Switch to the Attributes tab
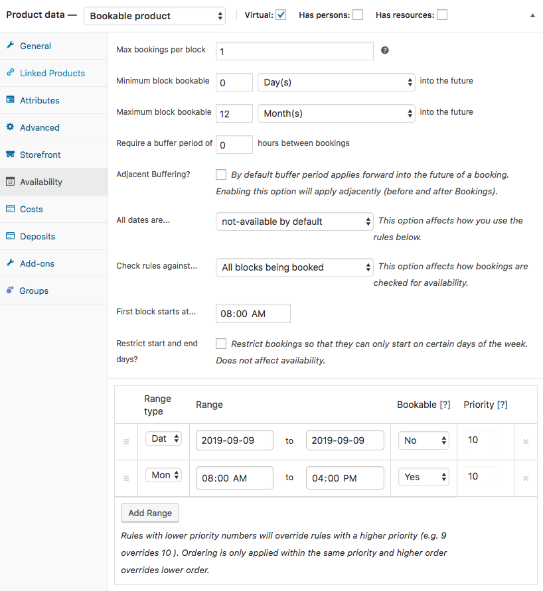The height and width of the screenshot is (591, 543). pos(54,100)
